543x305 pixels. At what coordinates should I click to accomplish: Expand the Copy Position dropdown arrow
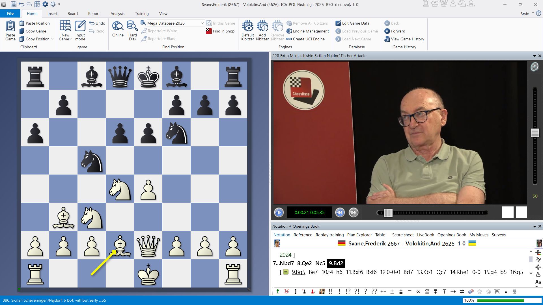pos(53,39)
